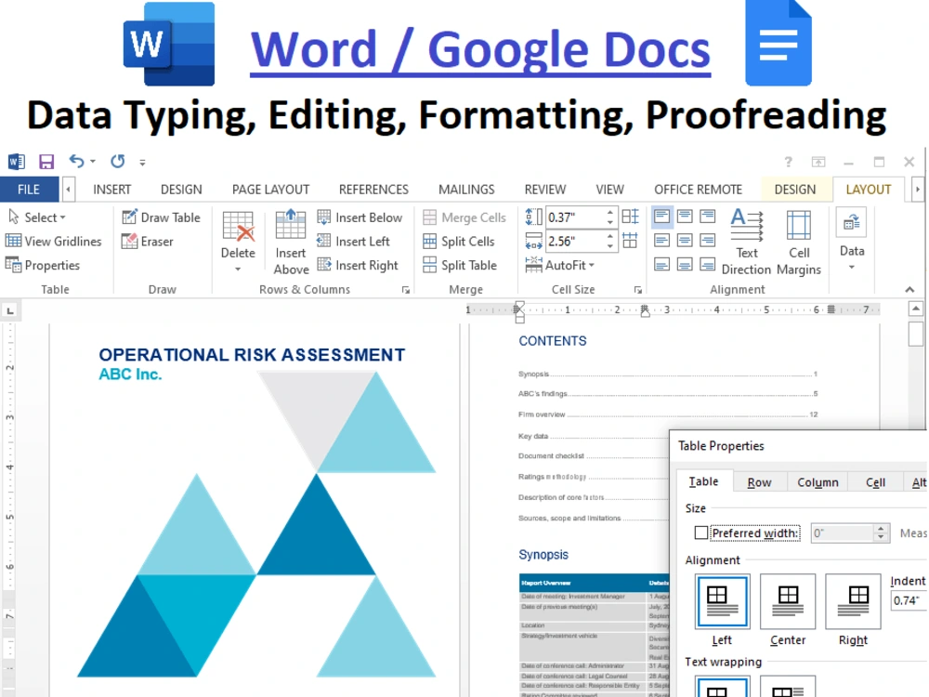Open the Select dropdown in Table group
Screen dimensions: 929x697
(x=37, y=217)
